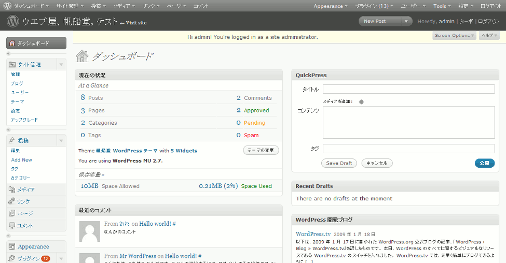This screenshot has height=263, width=506.
Task: Click the Appearance icon in the sidebar
Action: [x=12, y=246]
